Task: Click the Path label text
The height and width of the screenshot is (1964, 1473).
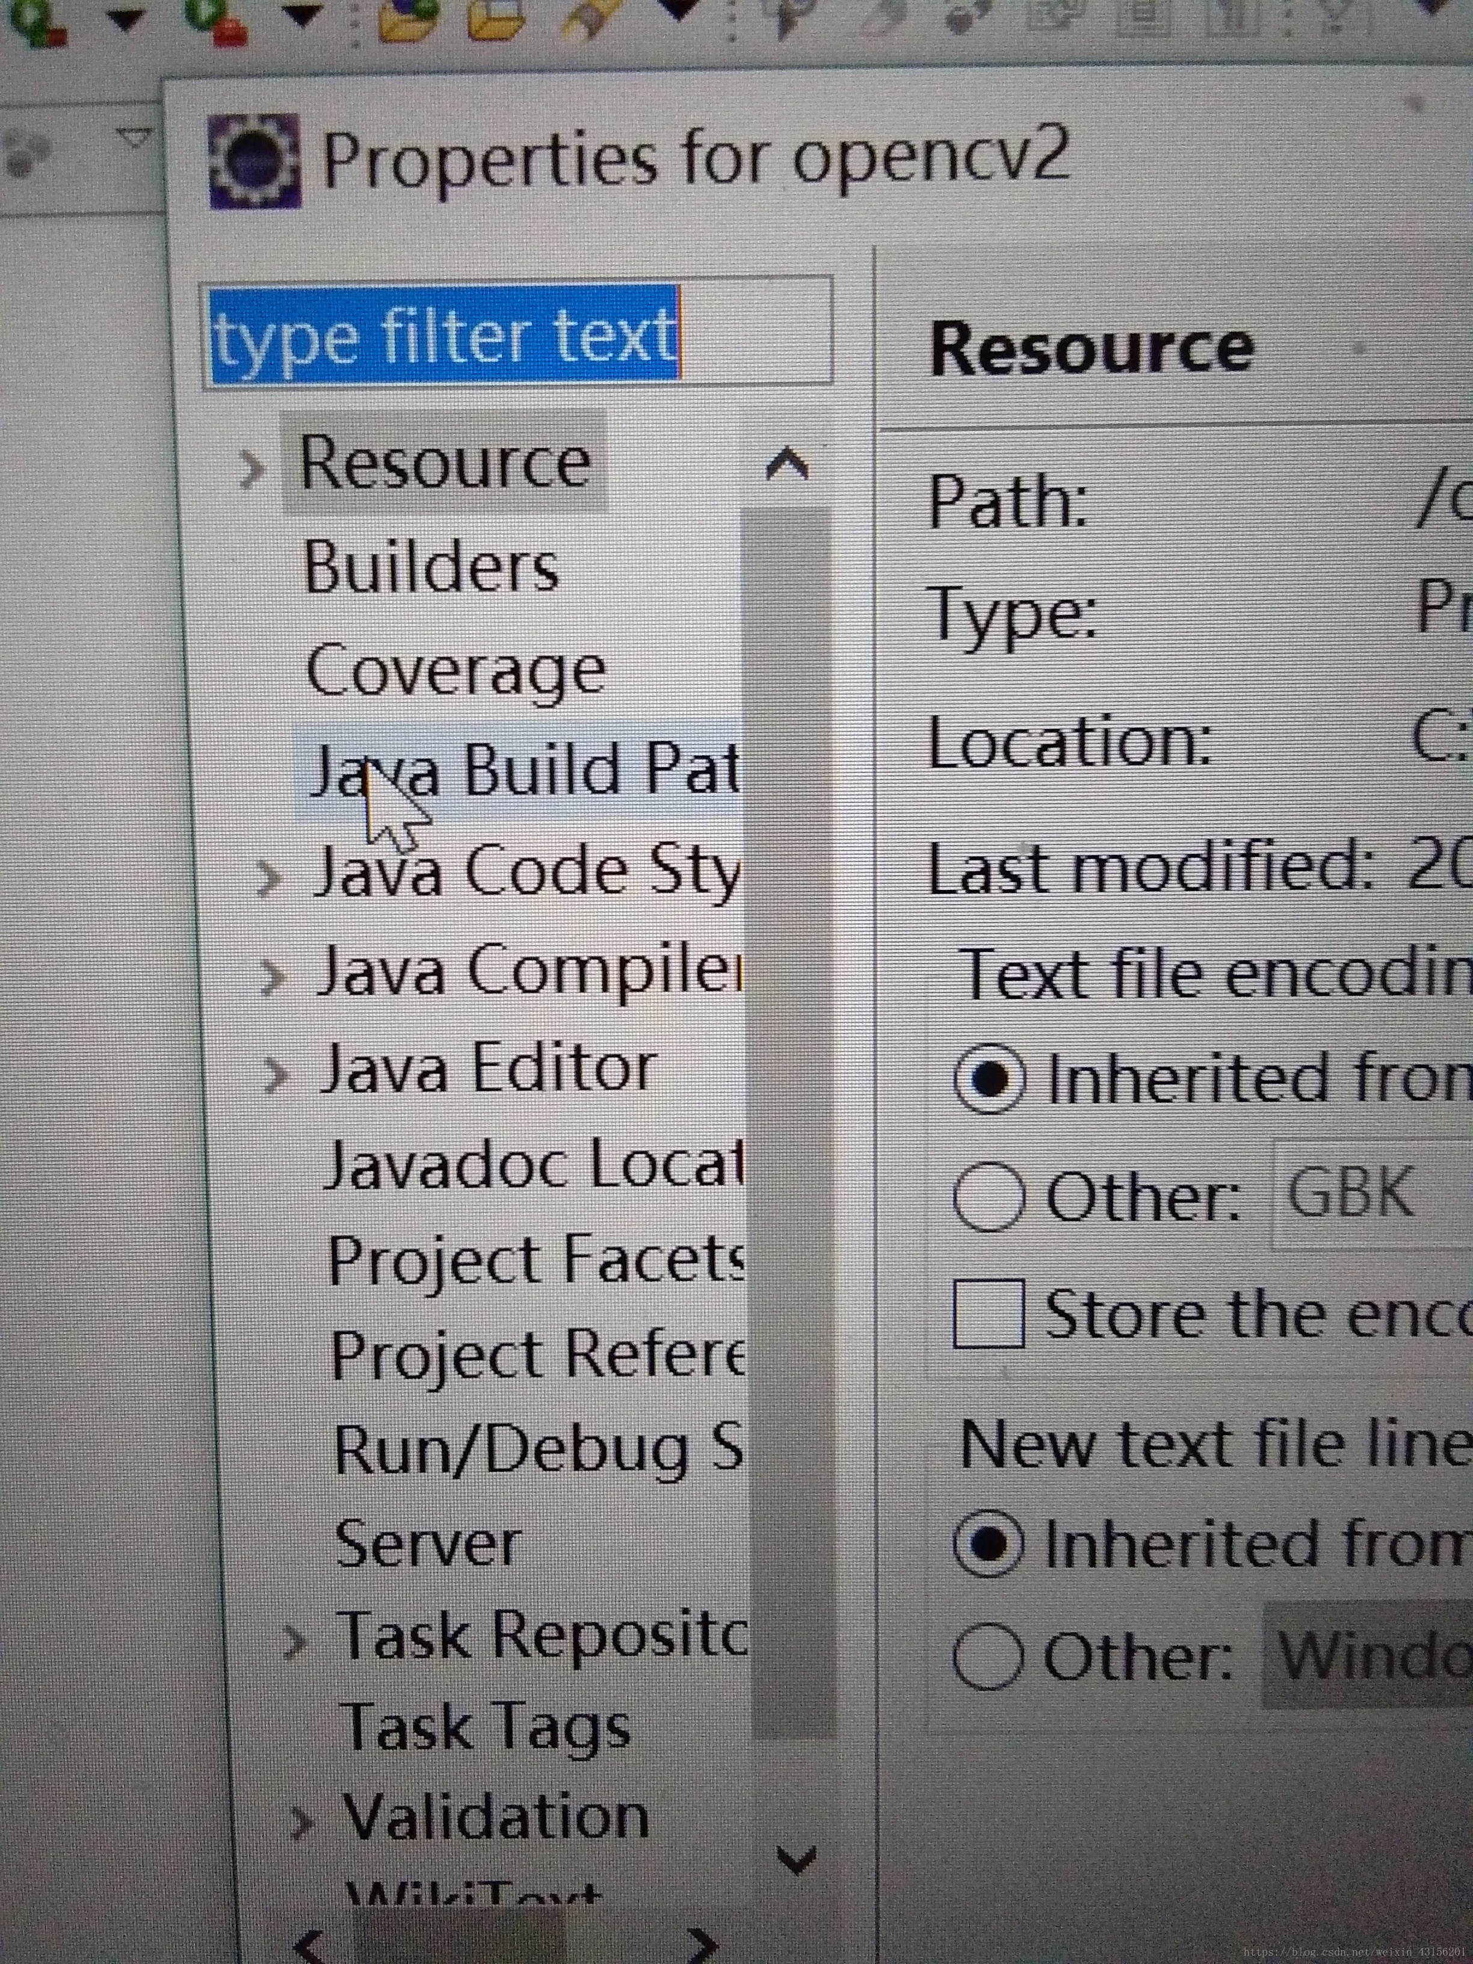Action: tap(1008, 502)
